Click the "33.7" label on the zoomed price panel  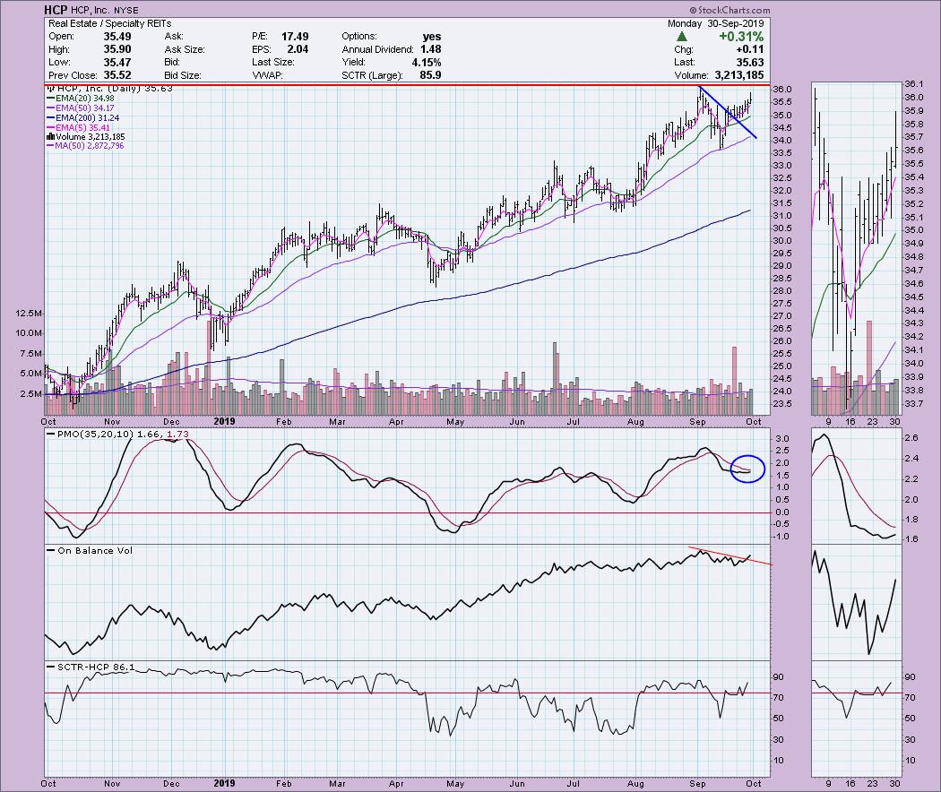point(913,404)
